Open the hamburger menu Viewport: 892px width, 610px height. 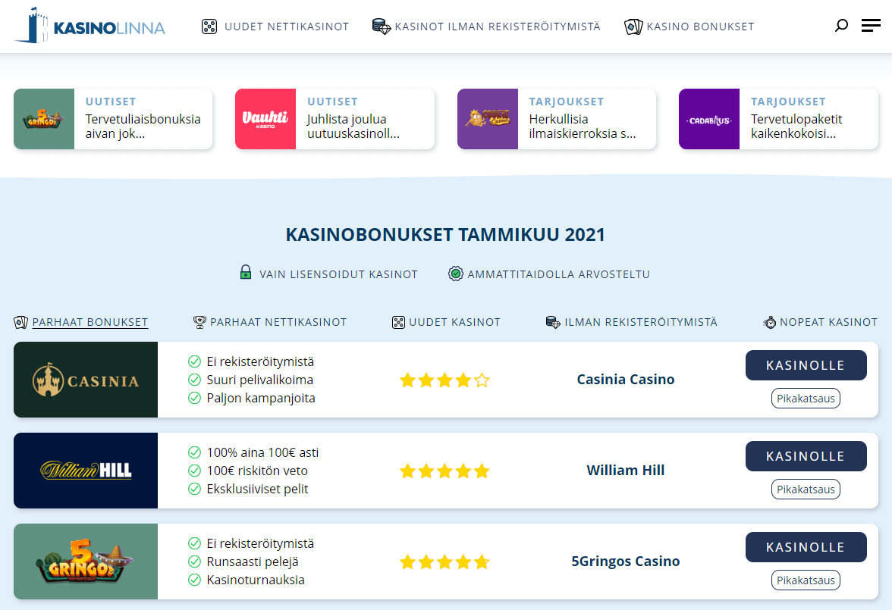tap(871, 26)
